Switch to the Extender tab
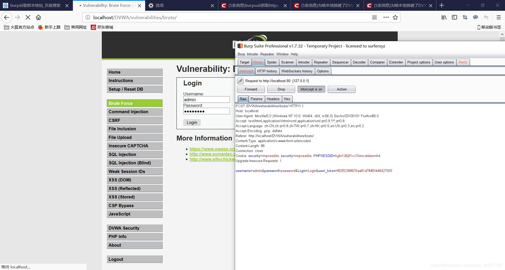The image size is (505, 270). [396, 62]
